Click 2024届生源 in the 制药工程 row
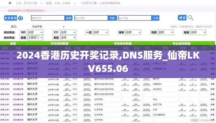 point(18,104)
